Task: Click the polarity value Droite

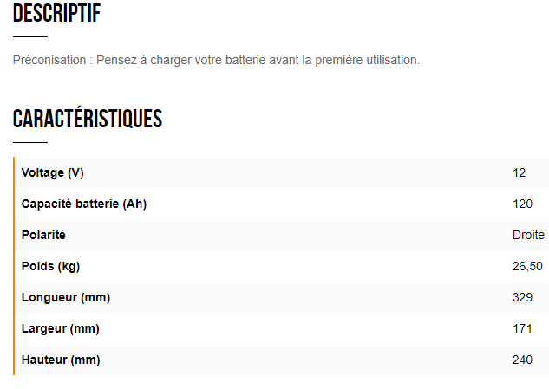Action: coord(528,235)
